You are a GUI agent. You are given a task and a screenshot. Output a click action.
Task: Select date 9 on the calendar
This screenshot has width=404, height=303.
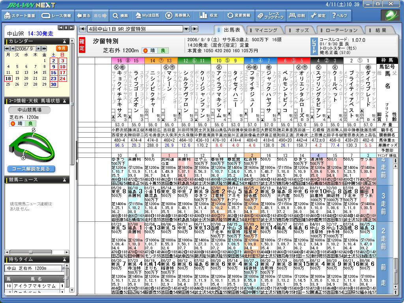pyautogui.click(x=54, y=67)
